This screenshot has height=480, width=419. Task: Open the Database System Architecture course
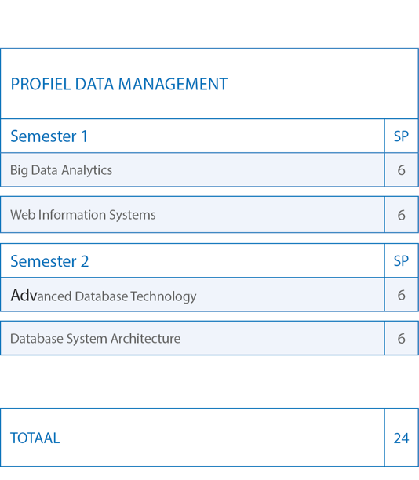[x=95, y=339]
